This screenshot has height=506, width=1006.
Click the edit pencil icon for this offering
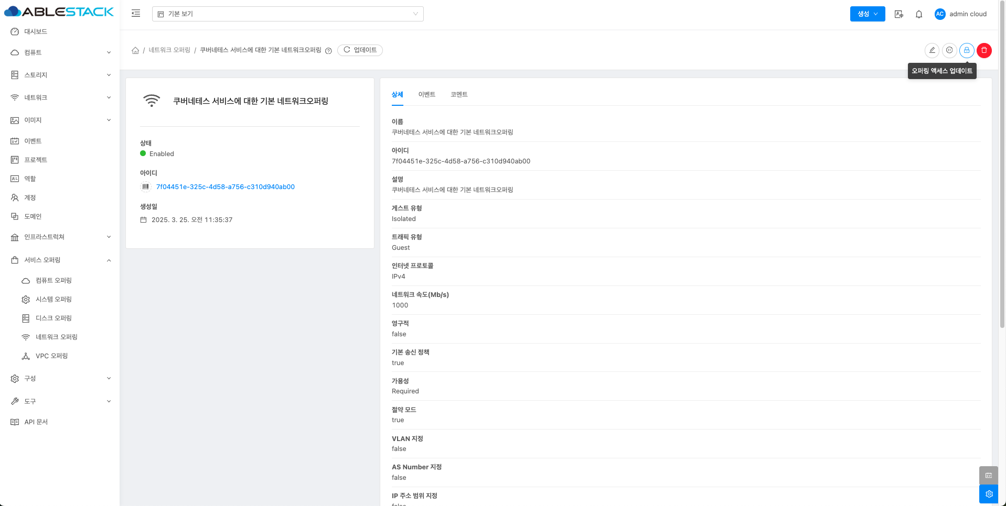click(932, 50)
